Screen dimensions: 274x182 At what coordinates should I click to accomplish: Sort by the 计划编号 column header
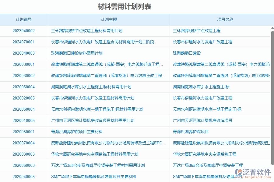pos(24,19)
